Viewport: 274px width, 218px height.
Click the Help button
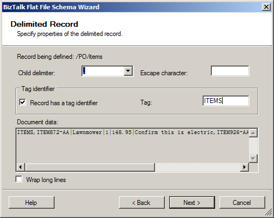[32, 202]
